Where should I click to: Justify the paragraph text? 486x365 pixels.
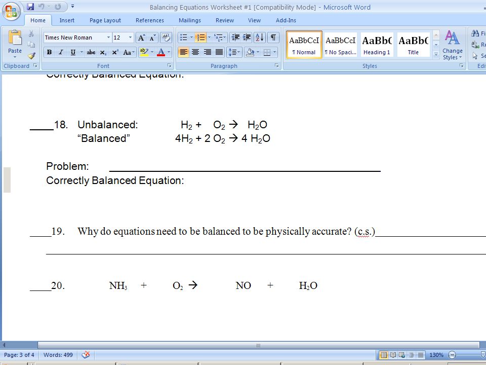(x=219, y=52)
